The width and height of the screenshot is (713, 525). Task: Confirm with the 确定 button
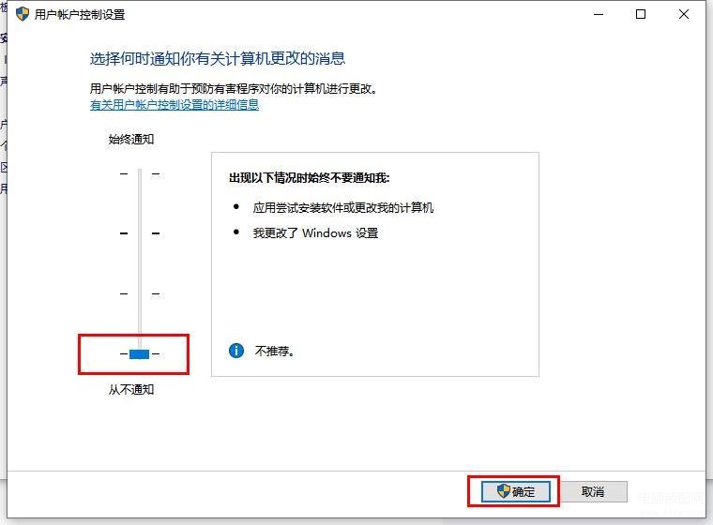pos(516,491)
